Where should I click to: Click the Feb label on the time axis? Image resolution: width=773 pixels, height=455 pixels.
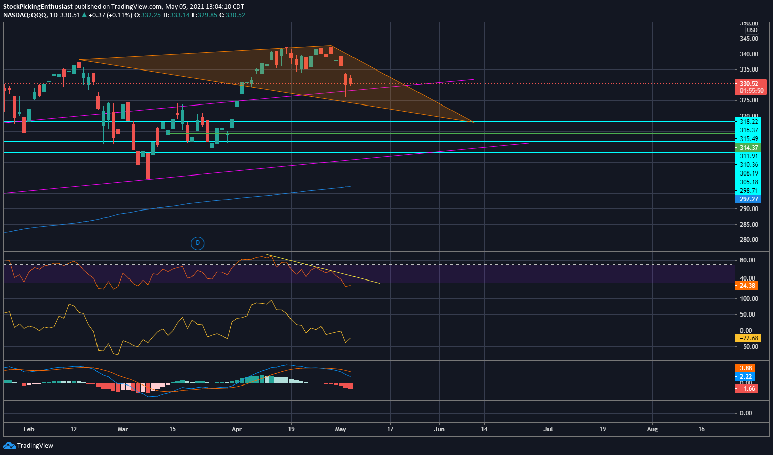(x=29, y=429)
